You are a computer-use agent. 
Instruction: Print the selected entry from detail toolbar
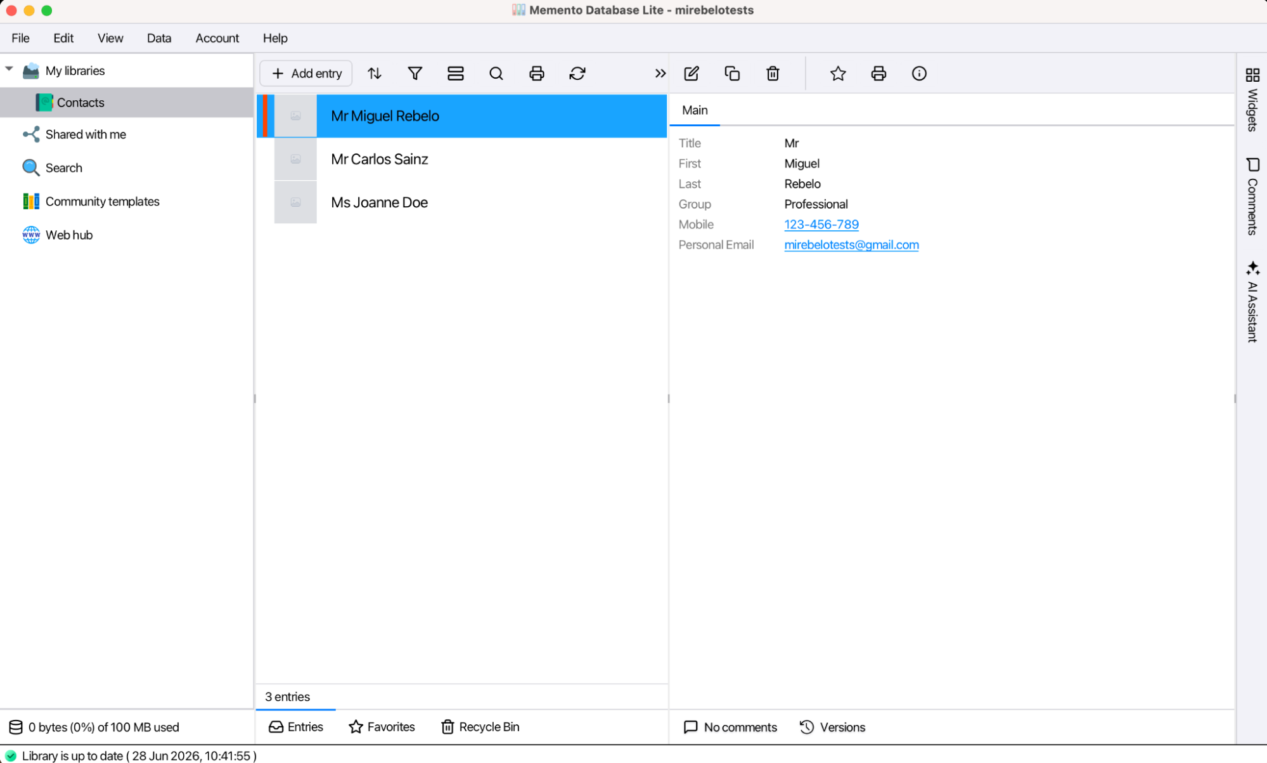tap(878, 74)
